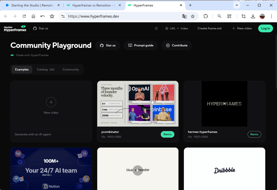Open the Dribbble video thumbnail
Image resolution: width=277 pixels, height=190 pixels.
click(x=224, y=169)
